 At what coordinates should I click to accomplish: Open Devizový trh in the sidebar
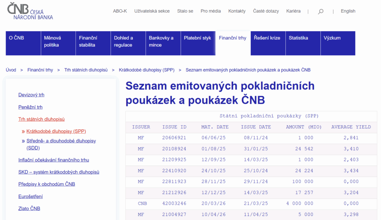point(31,95)
